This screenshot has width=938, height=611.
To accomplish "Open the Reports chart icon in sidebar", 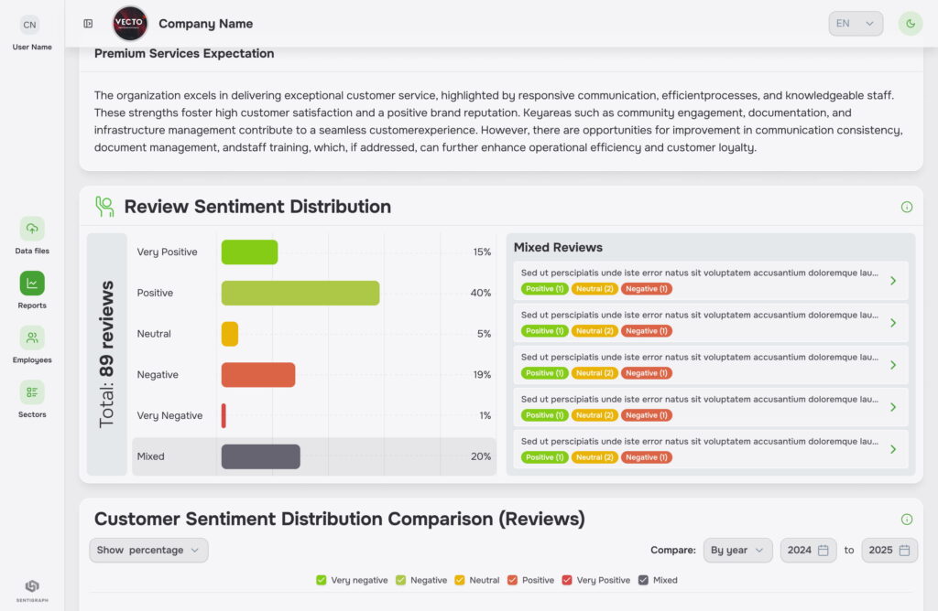I will coord(32,284).
